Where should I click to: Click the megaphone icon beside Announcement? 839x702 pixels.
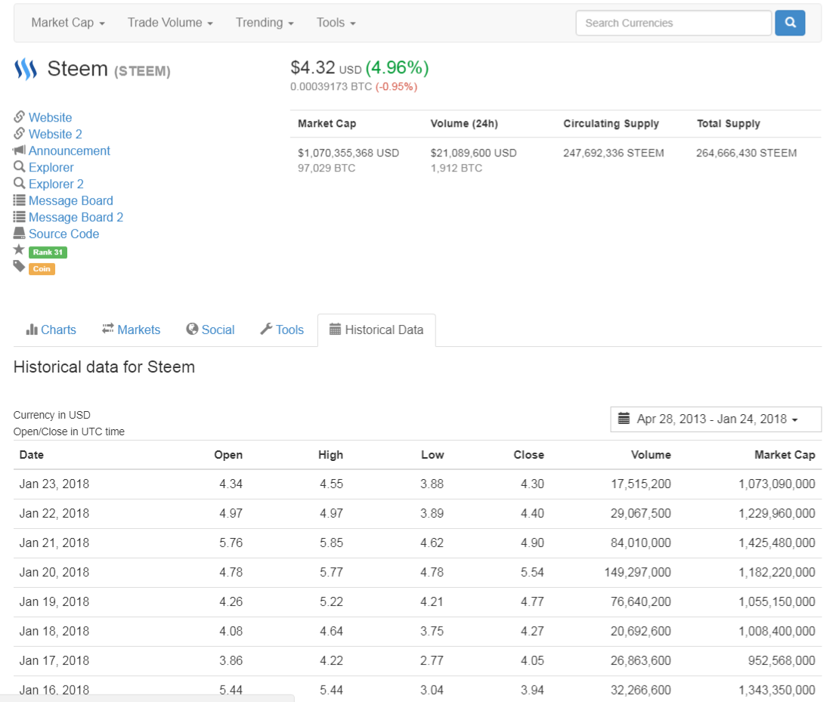click(x=20, y=150)
